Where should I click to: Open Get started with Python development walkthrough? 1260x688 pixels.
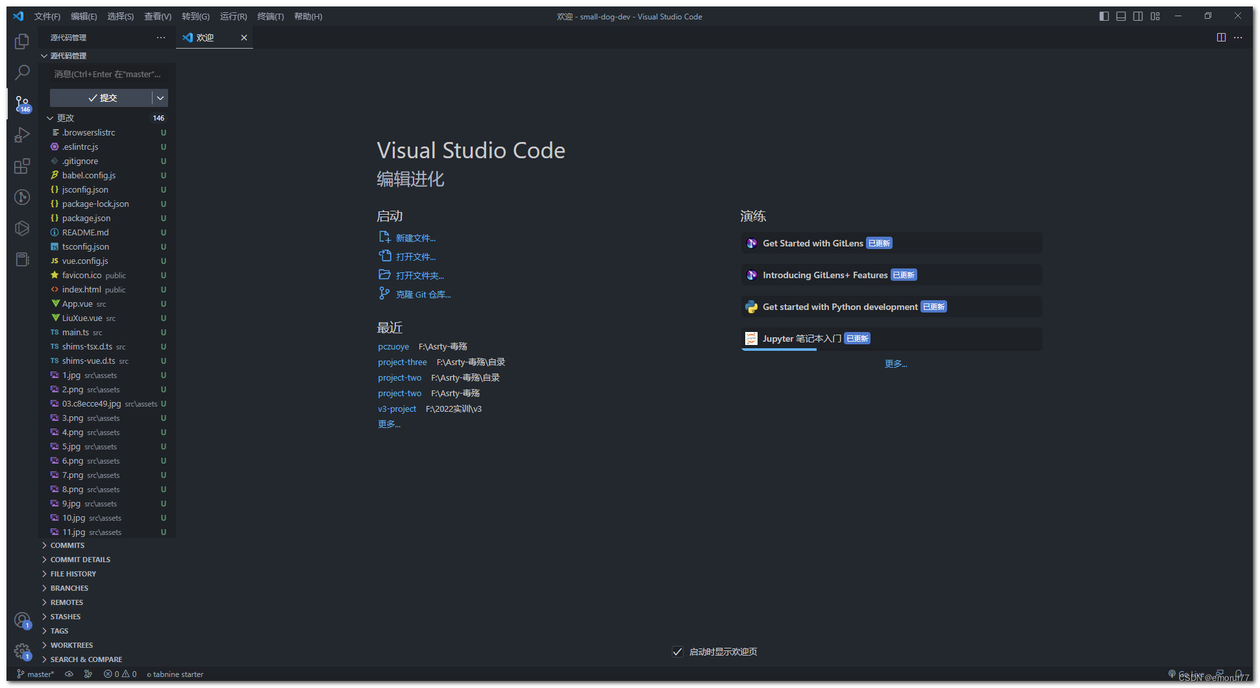pyautogui.click(x=891, y=307)
